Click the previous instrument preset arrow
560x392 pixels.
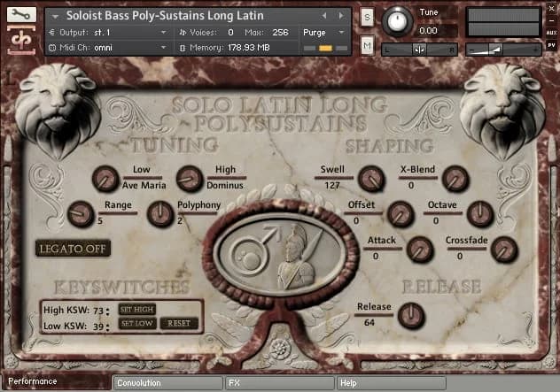[x=324, y=16]
